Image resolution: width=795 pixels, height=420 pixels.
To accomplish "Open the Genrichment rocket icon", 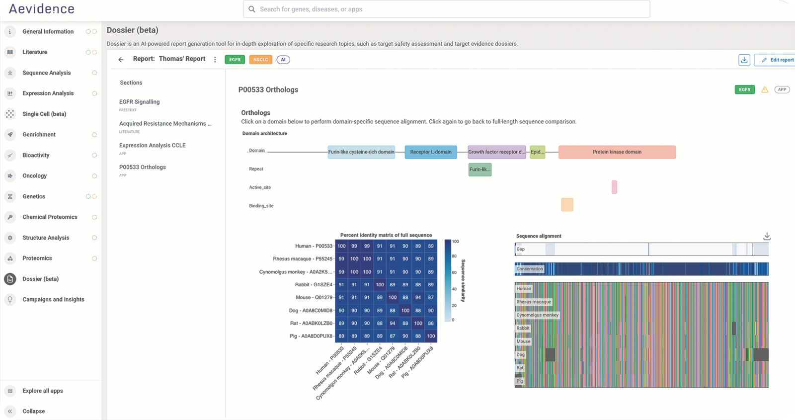I will (x=10, y=135).
